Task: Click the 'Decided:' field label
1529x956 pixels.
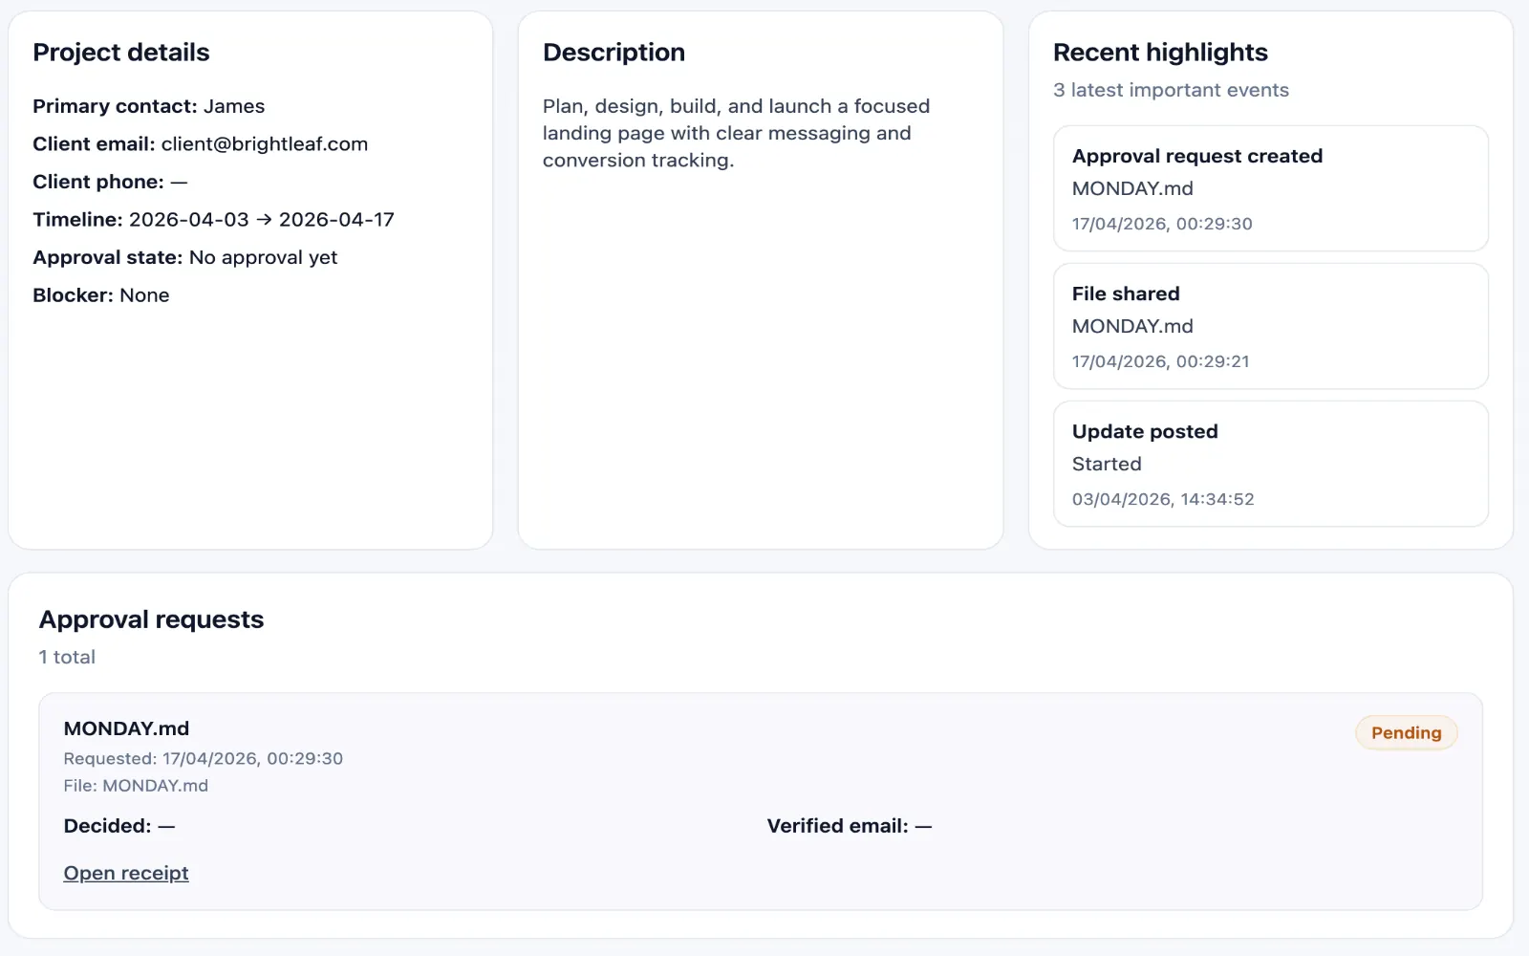Action: pos(107,826)
